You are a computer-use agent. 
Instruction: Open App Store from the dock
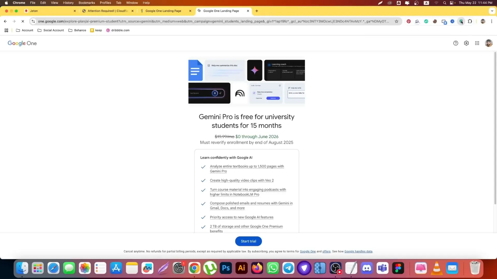(116, 268)
